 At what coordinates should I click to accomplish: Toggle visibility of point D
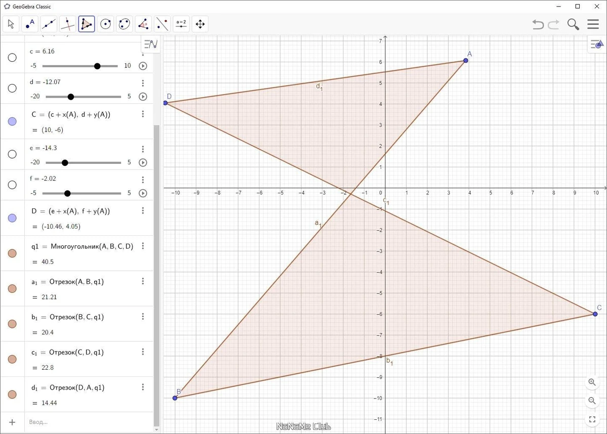[12, 218]
